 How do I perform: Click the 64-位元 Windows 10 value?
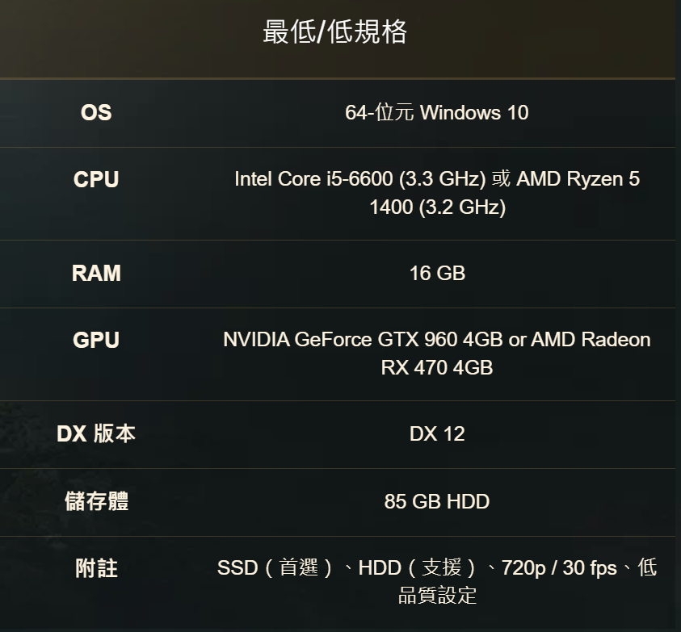coord(436,112)
